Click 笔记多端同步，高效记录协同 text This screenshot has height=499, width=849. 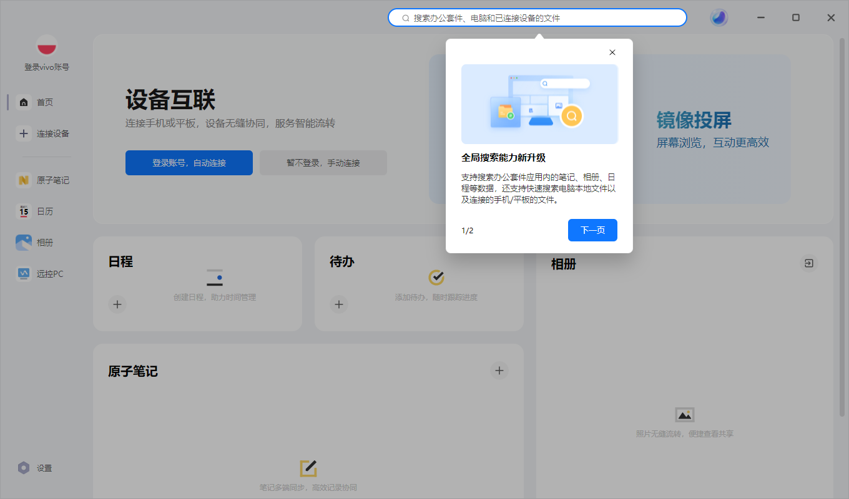[x=308, y=487]
